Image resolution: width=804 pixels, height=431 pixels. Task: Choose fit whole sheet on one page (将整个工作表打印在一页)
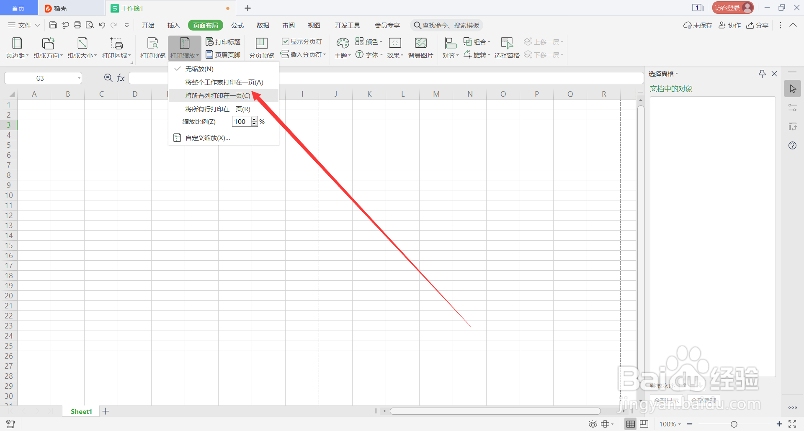coord(224,82)
